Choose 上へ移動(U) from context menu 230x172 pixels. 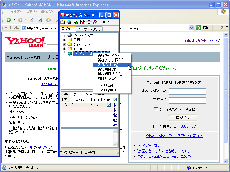112,85
